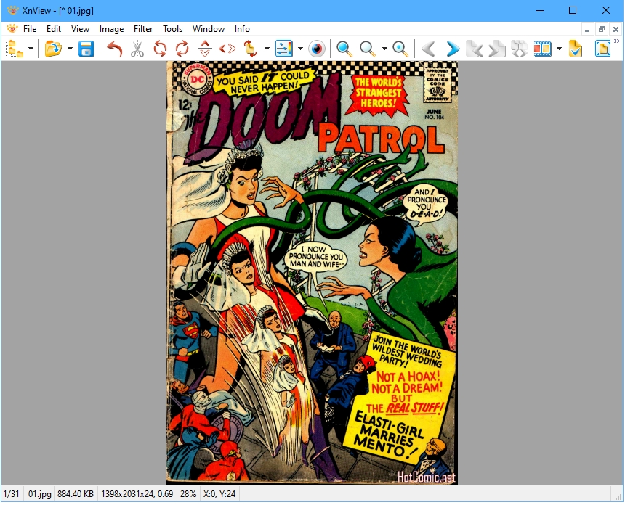Undo the last change
The height and width of the screenshot is (505, 625).
pos(115,49)
